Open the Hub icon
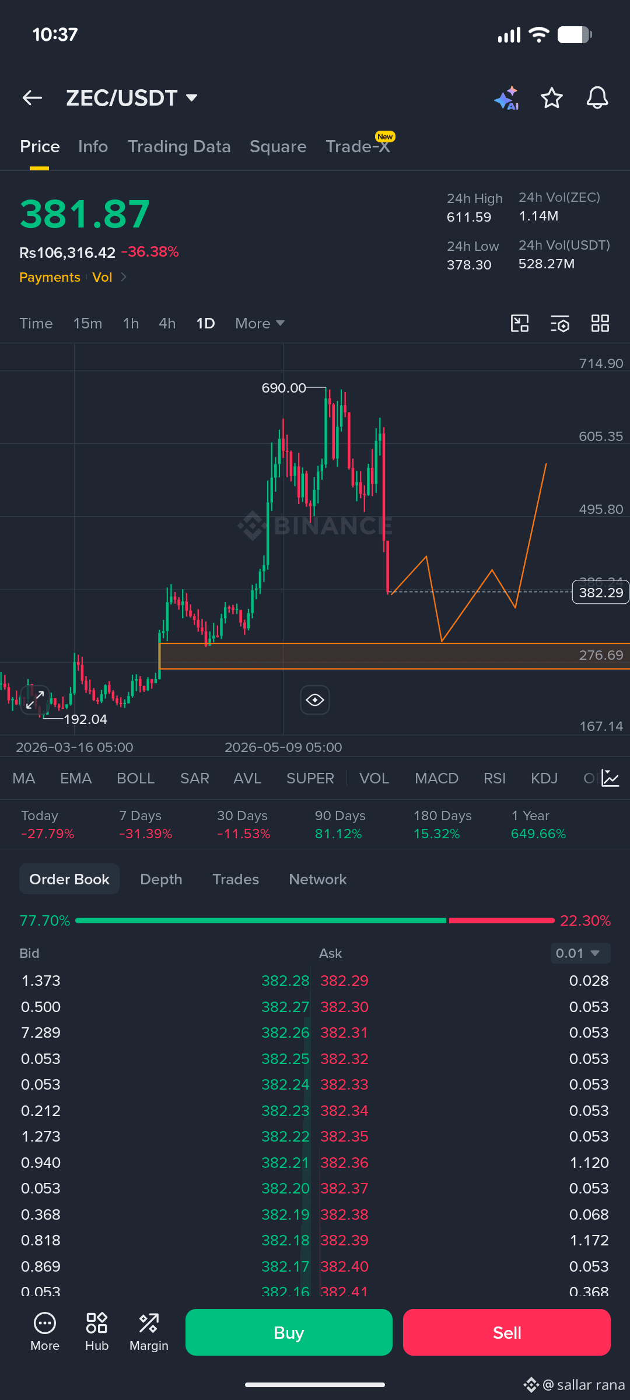The height and width of the screenshot is (1400, 630). [97, 1332]
